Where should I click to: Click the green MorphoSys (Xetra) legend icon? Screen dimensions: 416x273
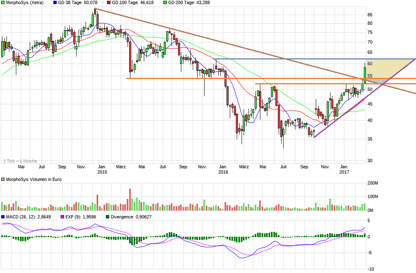click(4, 3)
